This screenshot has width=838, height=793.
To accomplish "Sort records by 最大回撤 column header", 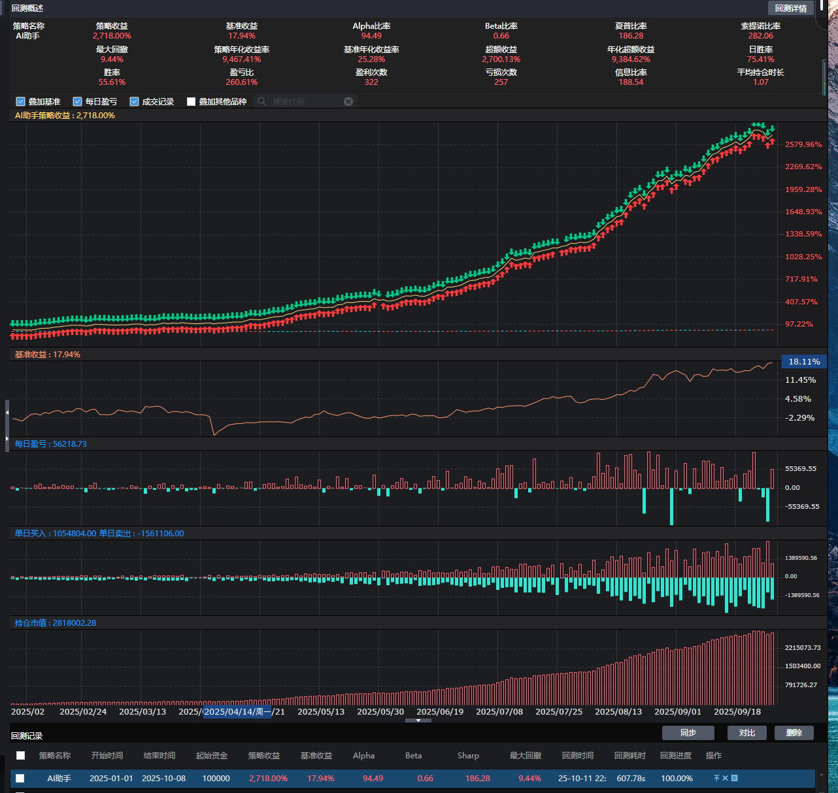I will pyautogui.click(x=526, y=755).
